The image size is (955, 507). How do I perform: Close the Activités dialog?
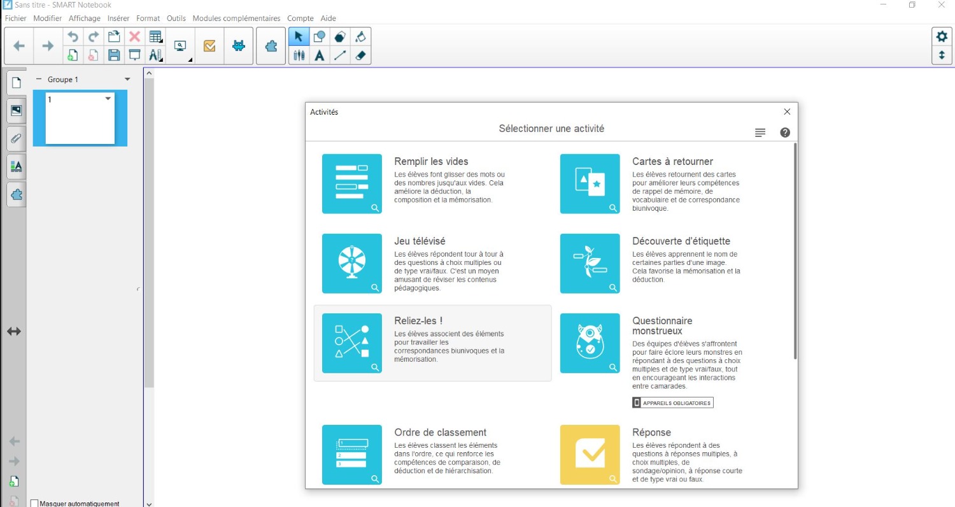(x=787, y=111)
